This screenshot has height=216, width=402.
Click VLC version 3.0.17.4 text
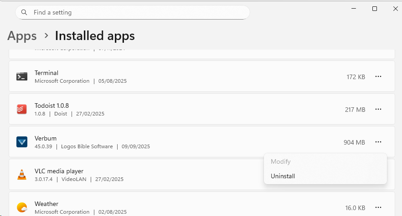(x=44, y=179)
